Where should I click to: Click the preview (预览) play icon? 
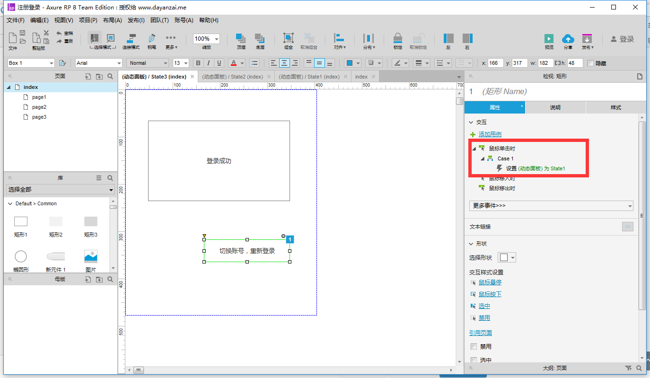tap(549, 39)
